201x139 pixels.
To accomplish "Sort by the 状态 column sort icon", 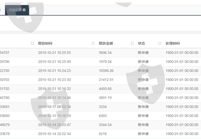I will [x=160, y=43].
